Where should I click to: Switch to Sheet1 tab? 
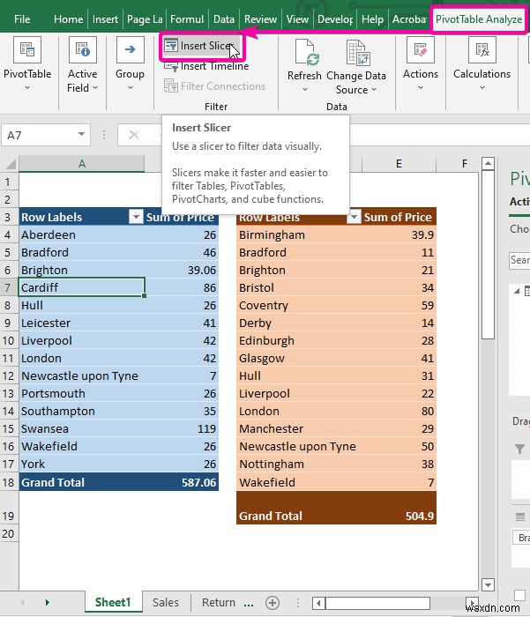pos(113,602)
